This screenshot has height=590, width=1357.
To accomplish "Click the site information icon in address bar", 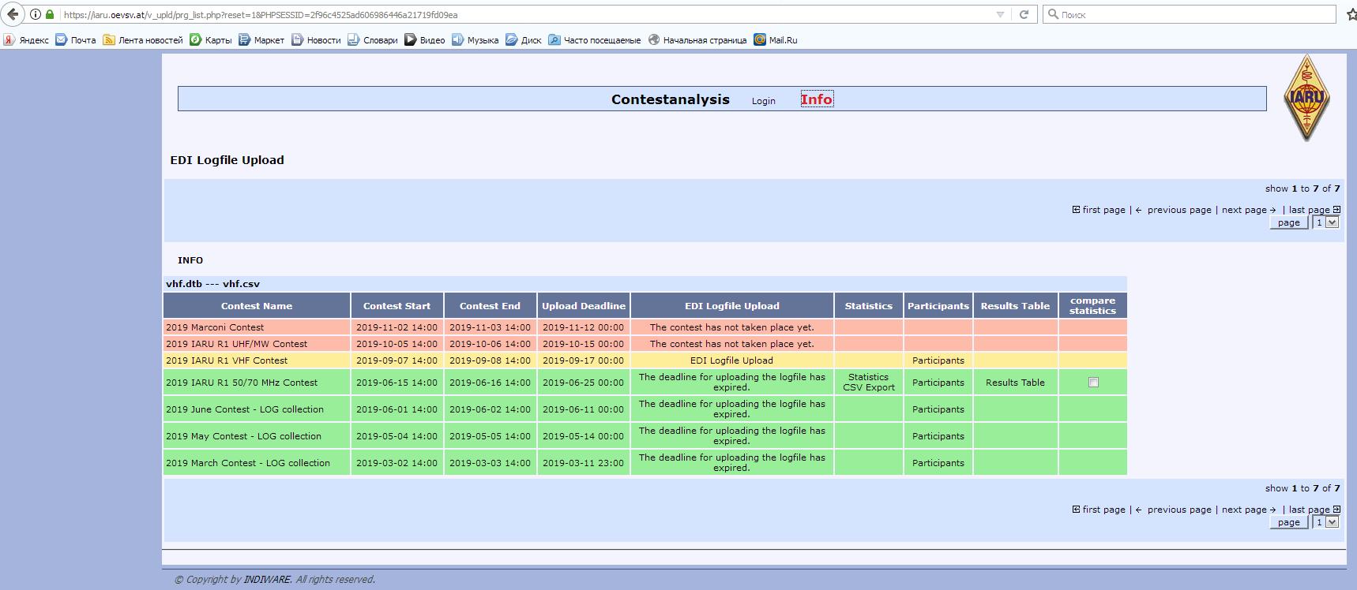I will (x=36, y=14).
